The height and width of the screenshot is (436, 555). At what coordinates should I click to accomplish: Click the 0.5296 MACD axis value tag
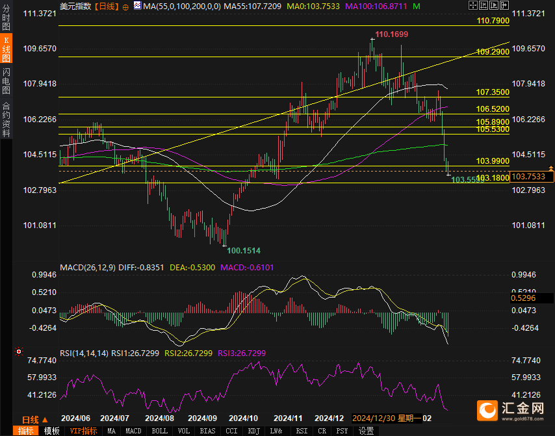(532, 298)
